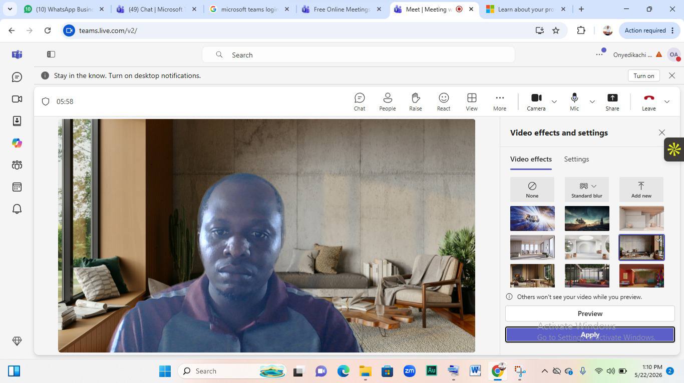Expand the Mic options chevron
684x383 pixels.
592,101
